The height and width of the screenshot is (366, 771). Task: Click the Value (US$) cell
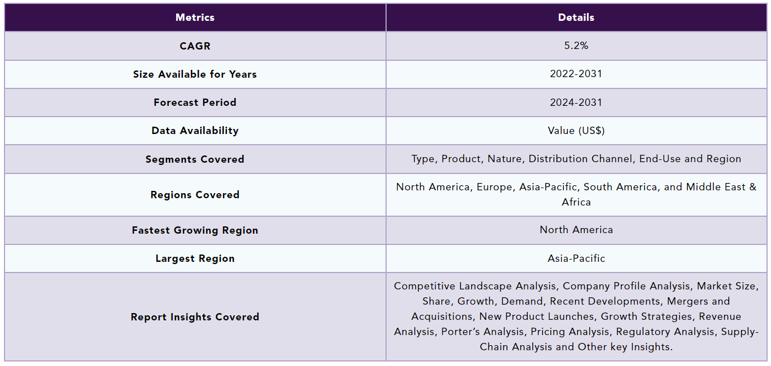(576, 131)
